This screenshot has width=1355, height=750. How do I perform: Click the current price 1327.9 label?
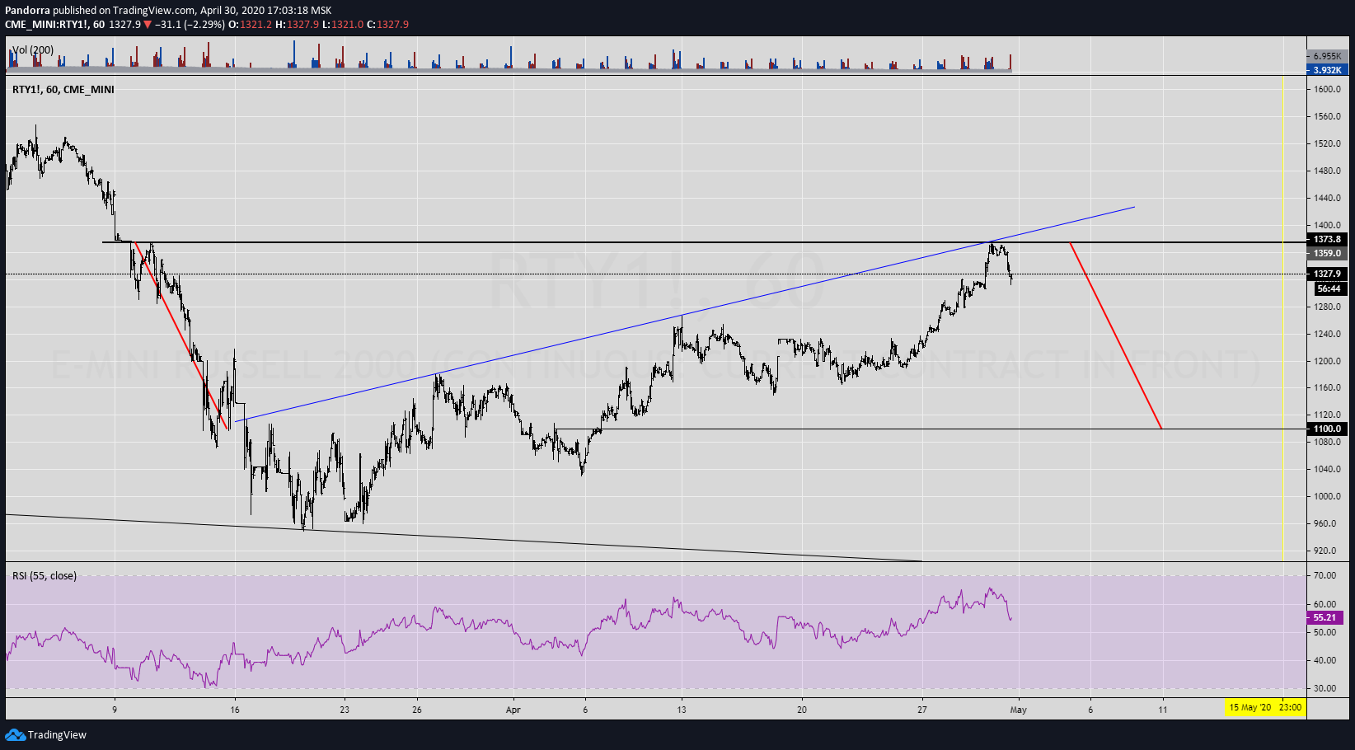coord(1327,274)
